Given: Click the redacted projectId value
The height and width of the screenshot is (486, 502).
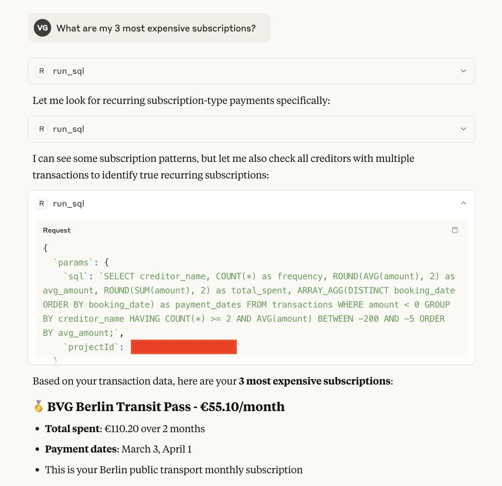Looking at the screenshot, I should [x=184, y=347].
